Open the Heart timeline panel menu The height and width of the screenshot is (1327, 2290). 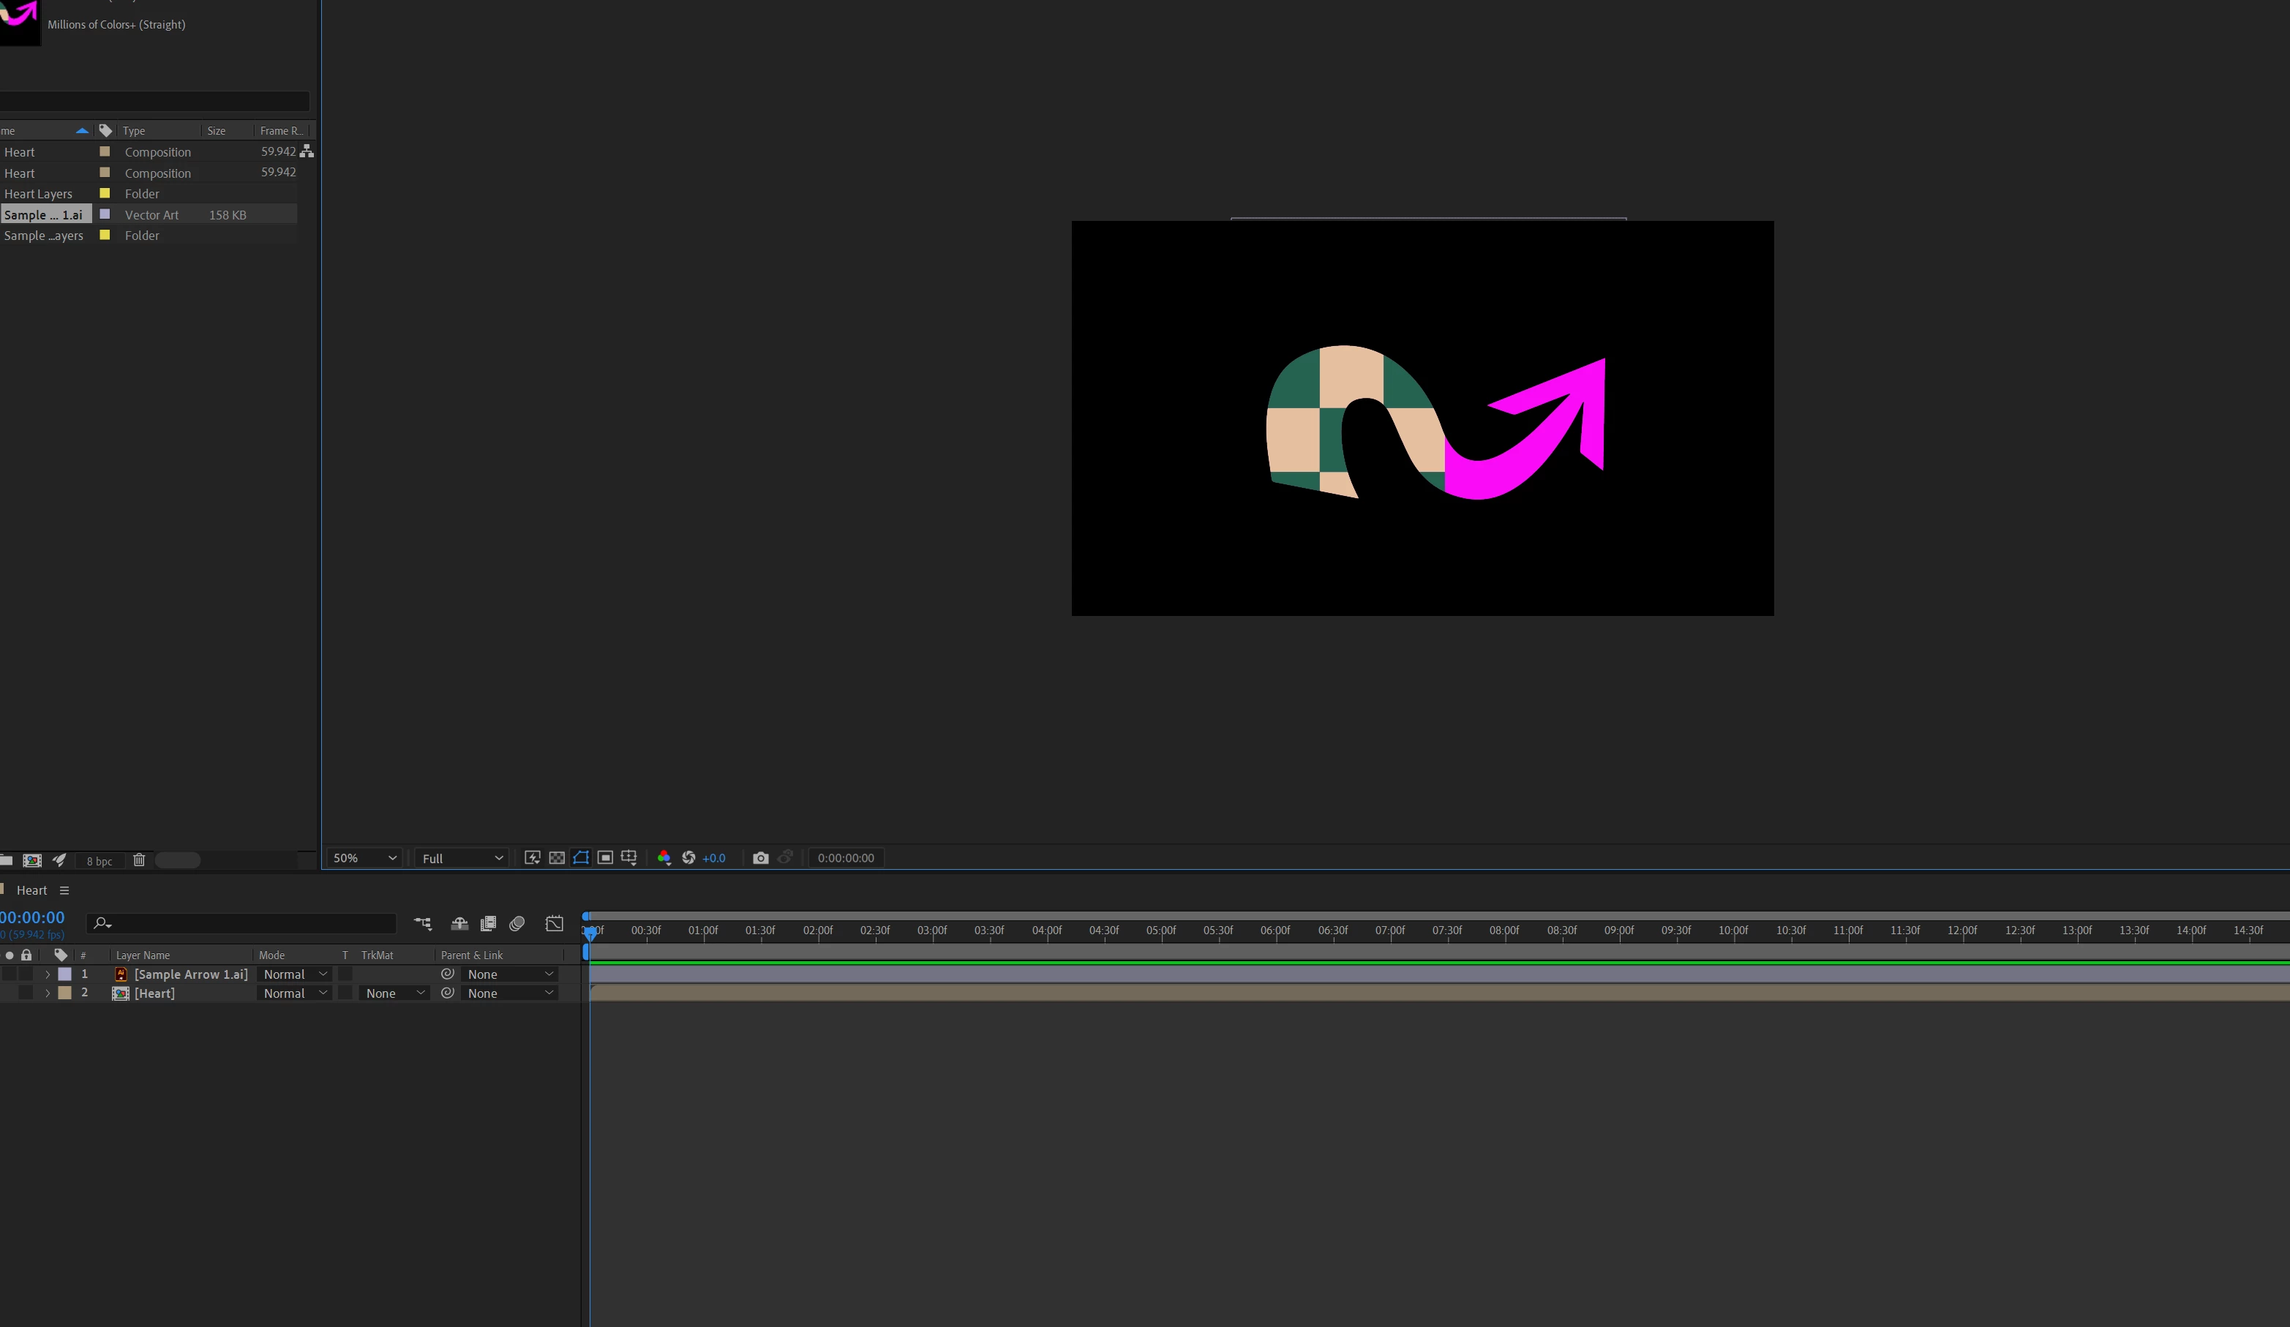[x=64, y=891]
